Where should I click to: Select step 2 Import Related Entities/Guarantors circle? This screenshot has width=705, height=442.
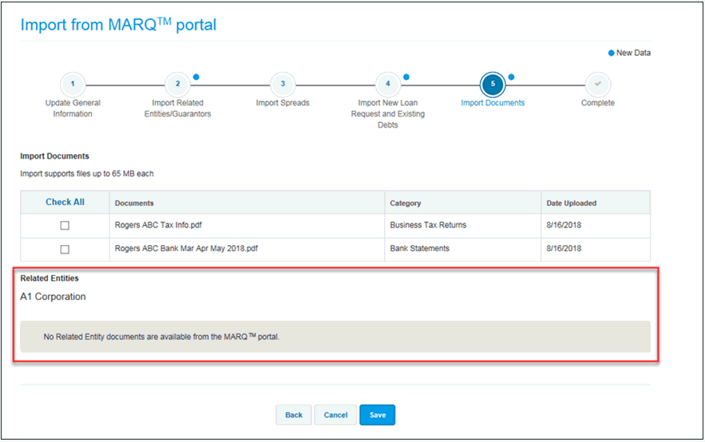(x=177, y=84)
